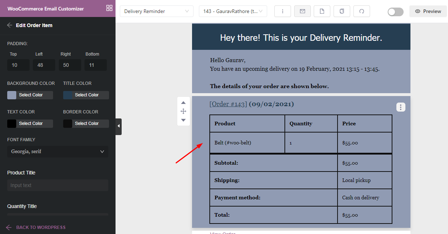Click the order date (09/02/2021) text
The image size is (448, 234).
271,104
